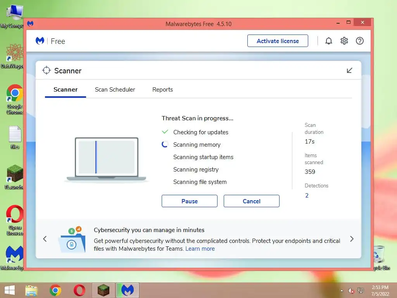Click Activate license button

point(278,41)
